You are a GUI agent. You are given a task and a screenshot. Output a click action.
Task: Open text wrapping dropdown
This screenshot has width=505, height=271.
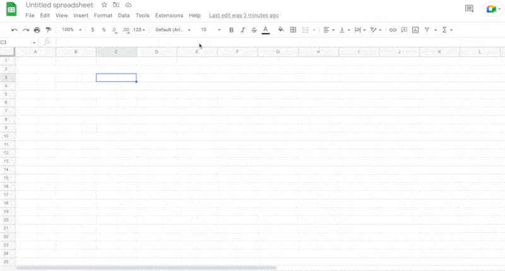360,30
